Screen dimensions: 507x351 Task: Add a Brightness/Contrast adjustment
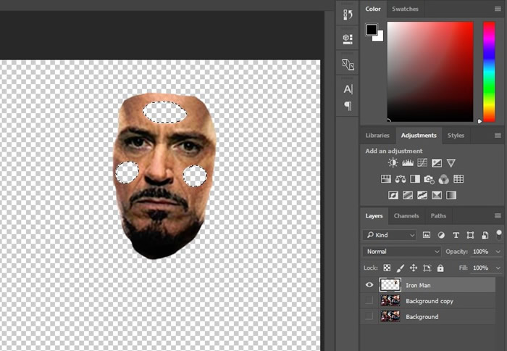pyautogui.click(x=393, y=162)
